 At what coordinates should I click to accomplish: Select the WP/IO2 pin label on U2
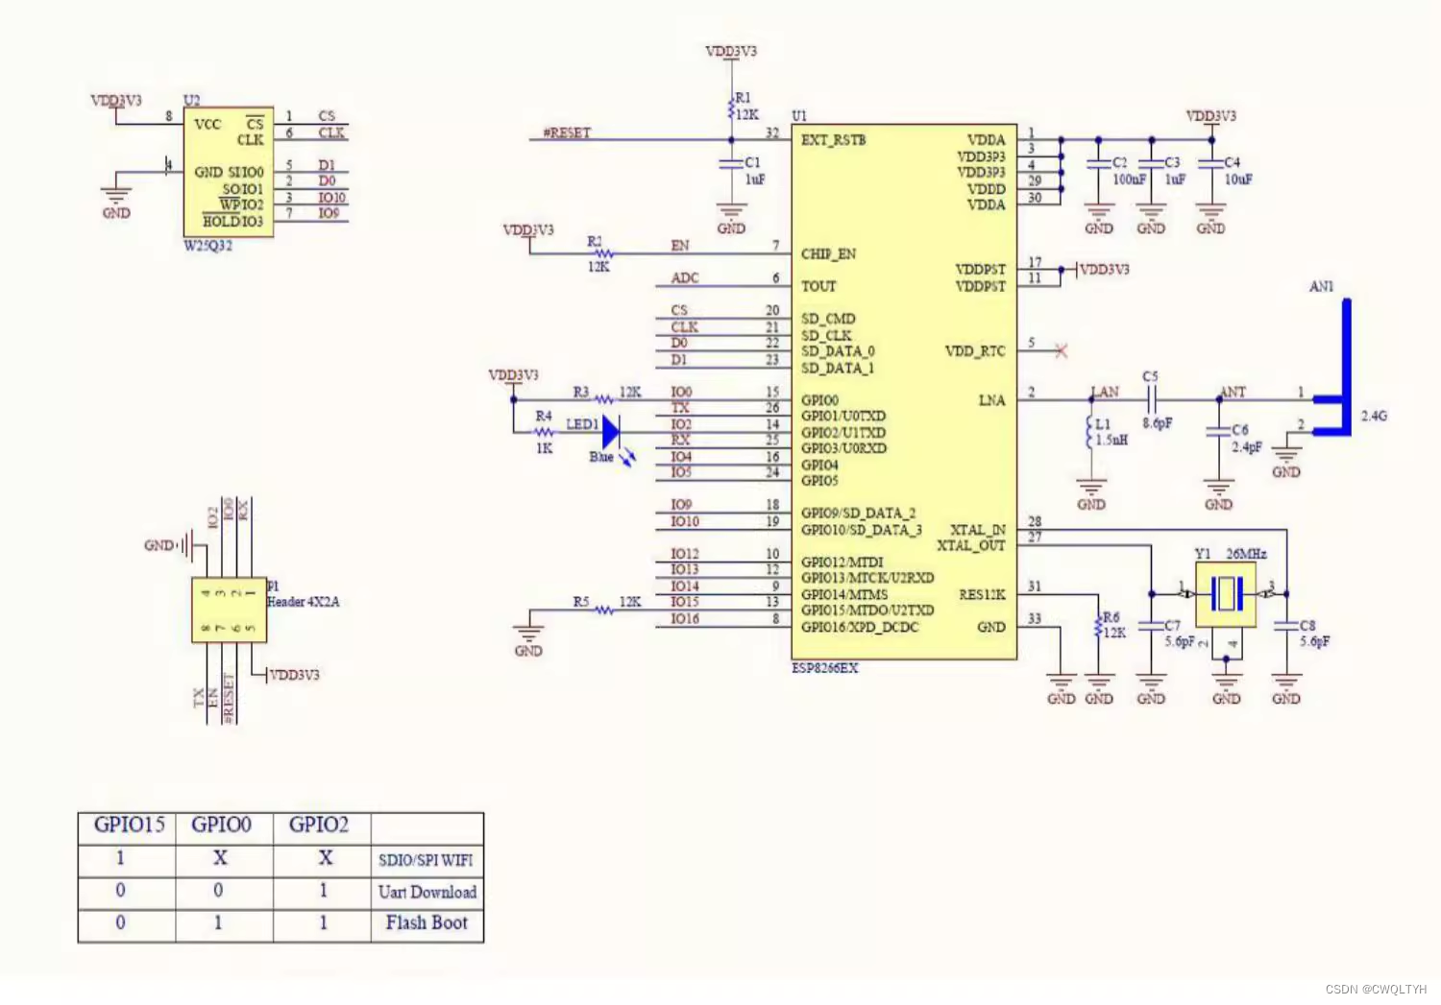pyautogui.click(x=241, y=204)
